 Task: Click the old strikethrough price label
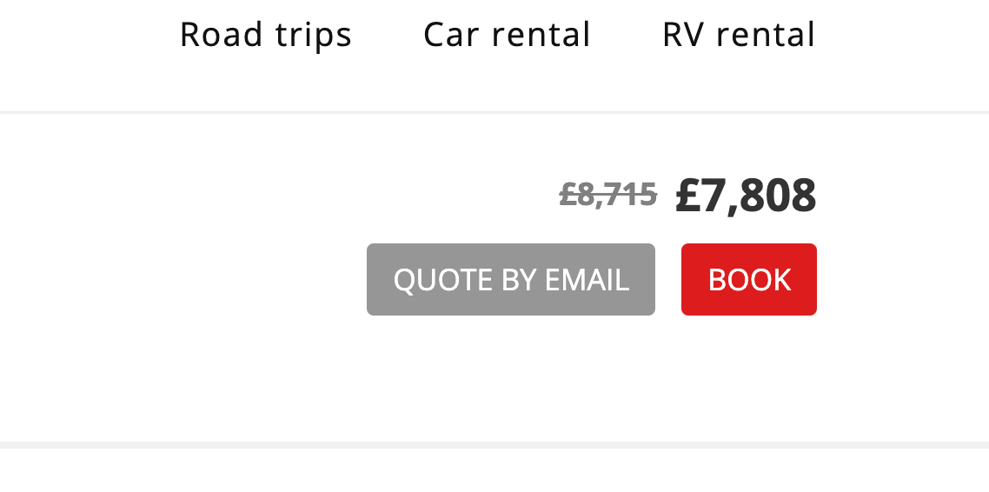608,194
